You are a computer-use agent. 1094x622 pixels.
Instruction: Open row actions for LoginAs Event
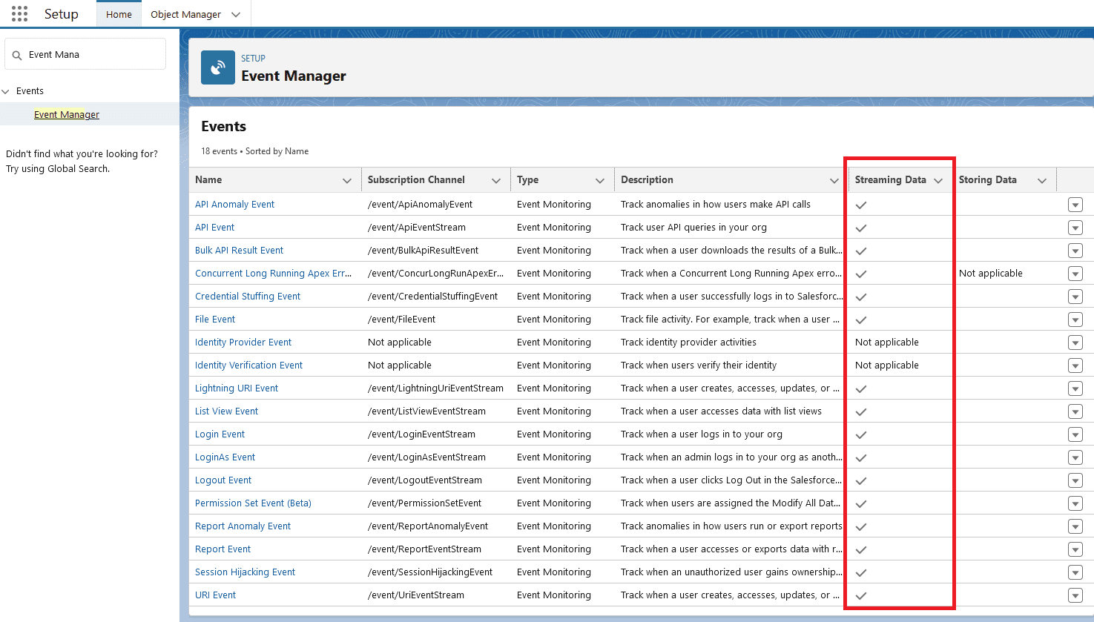[1075, 457]
